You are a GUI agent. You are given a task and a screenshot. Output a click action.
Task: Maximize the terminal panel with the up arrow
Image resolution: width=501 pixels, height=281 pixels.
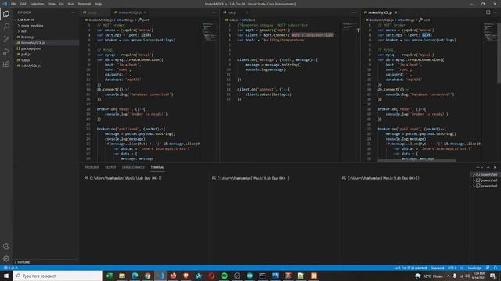click(x=488, y=167)
